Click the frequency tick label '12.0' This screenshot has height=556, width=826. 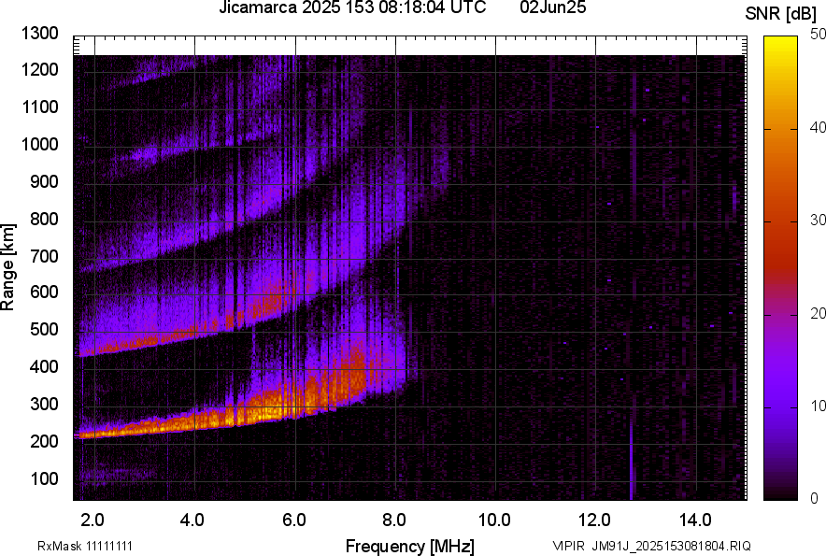595,520
